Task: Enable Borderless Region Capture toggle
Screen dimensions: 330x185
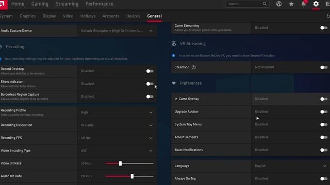Action: pyautogui.click(x=150, y=97)
